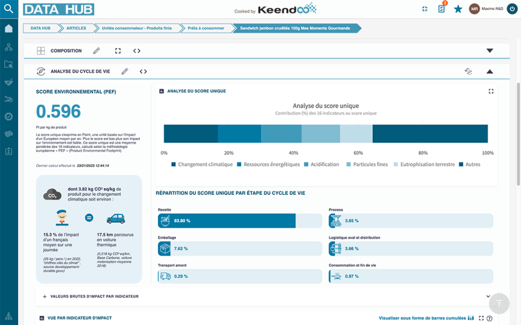Image resolution: width=521 pixels, height=325 pixels.
Task: Open the MR user avatar
Action: coord(474,9)
